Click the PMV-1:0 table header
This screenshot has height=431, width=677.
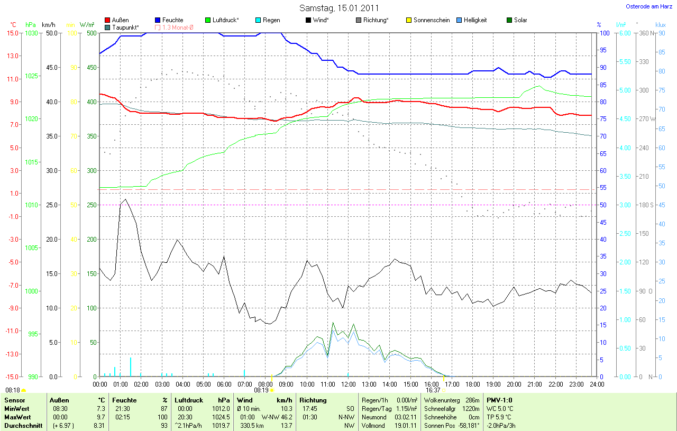coord(499,400)
